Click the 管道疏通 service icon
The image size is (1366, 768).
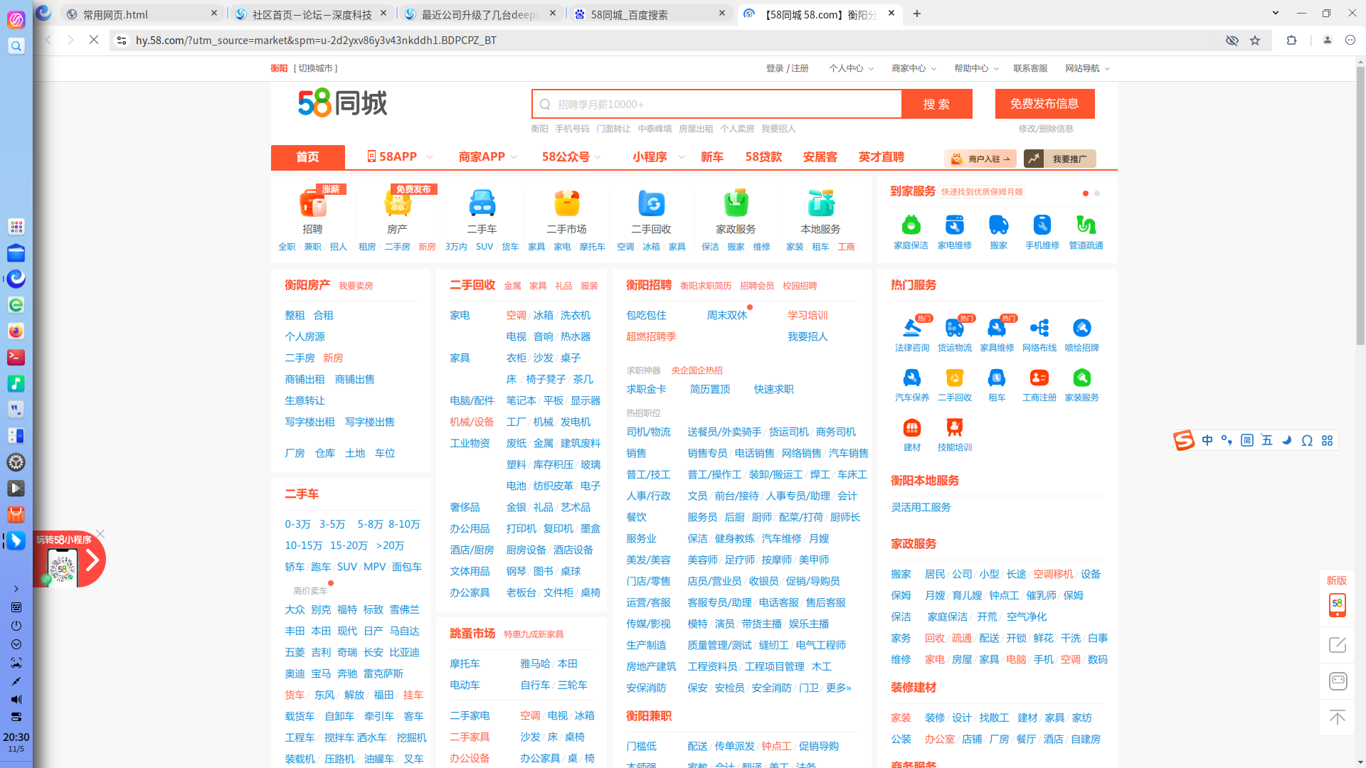point(1086,225)
